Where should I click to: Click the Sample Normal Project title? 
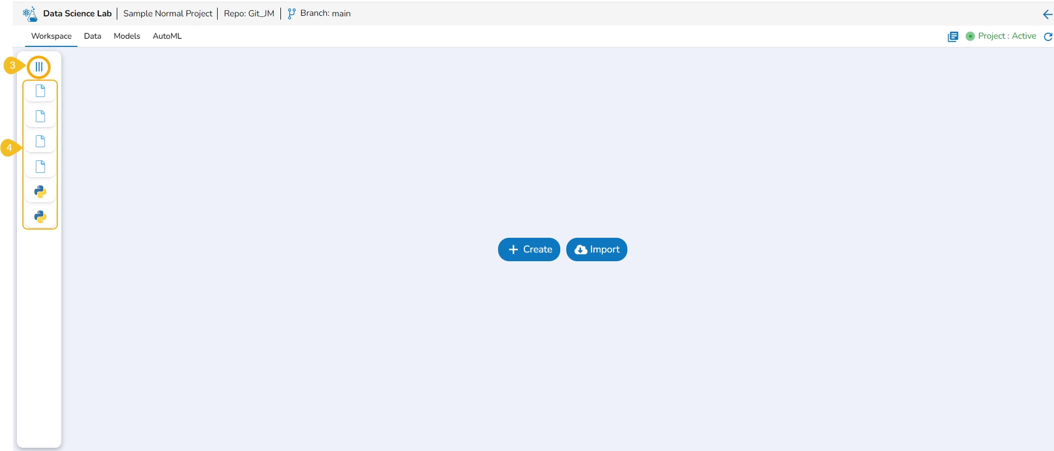pyautogui.click(x=168, y=14)
